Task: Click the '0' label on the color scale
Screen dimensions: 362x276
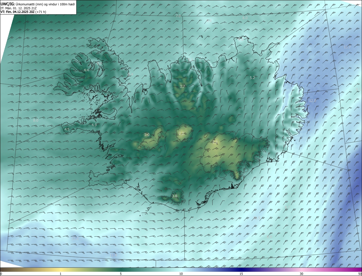Action: coord(1,274)
